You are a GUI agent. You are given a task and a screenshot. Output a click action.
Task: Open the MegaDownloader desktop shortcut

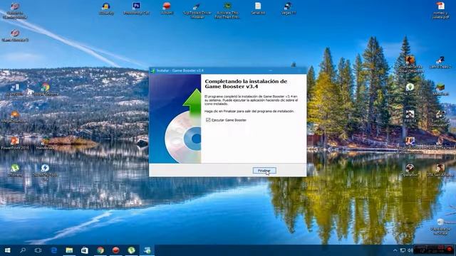[x=15, y=117]
